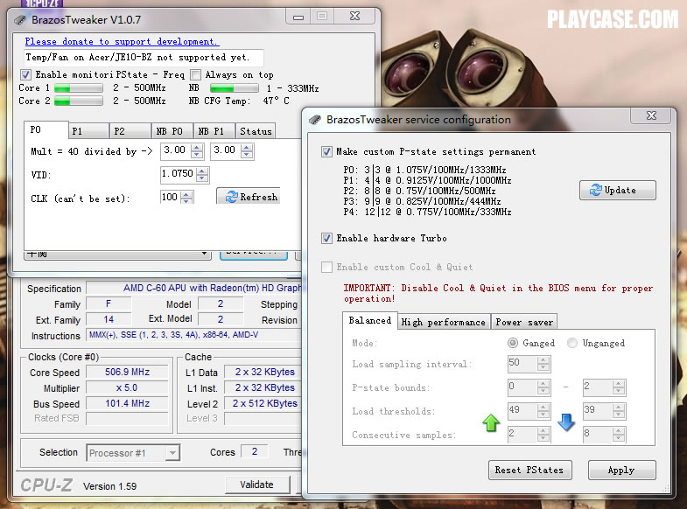
Task: Click the Apply button
Action: point(621,470)
